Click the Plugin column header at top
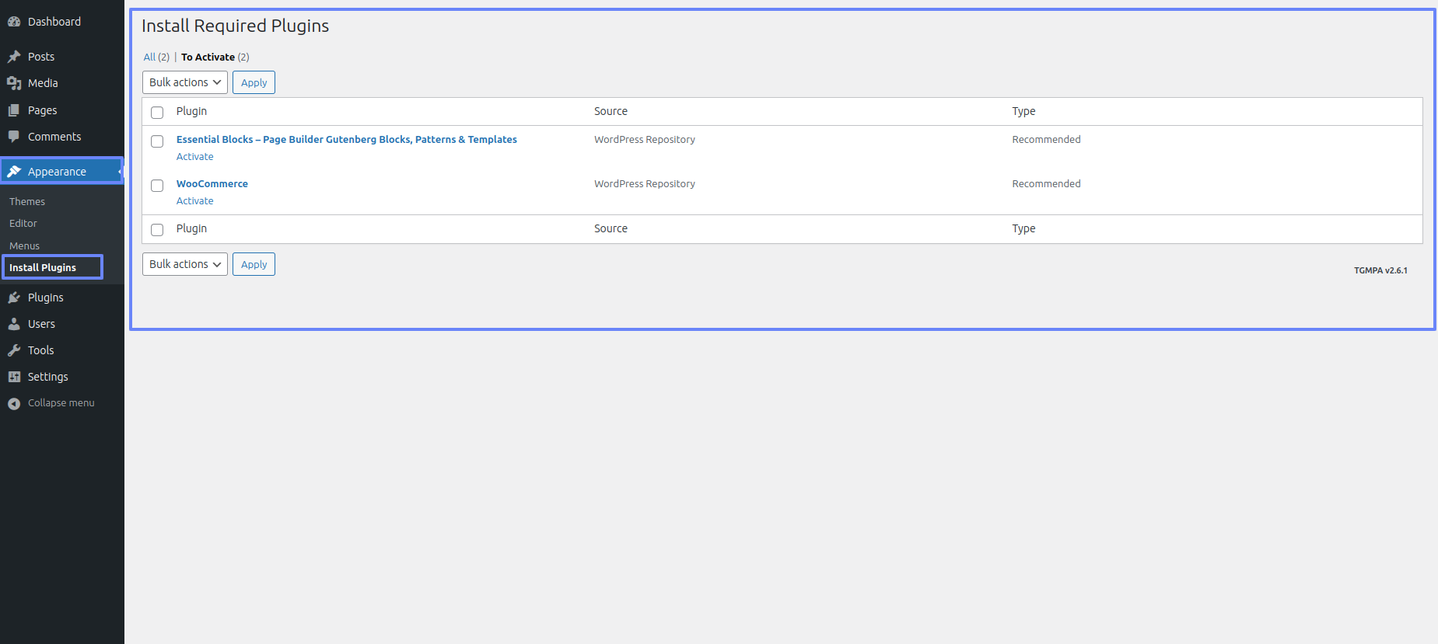Image resolution: width=1438 pixels, height=644 pixels. (191, 111)
